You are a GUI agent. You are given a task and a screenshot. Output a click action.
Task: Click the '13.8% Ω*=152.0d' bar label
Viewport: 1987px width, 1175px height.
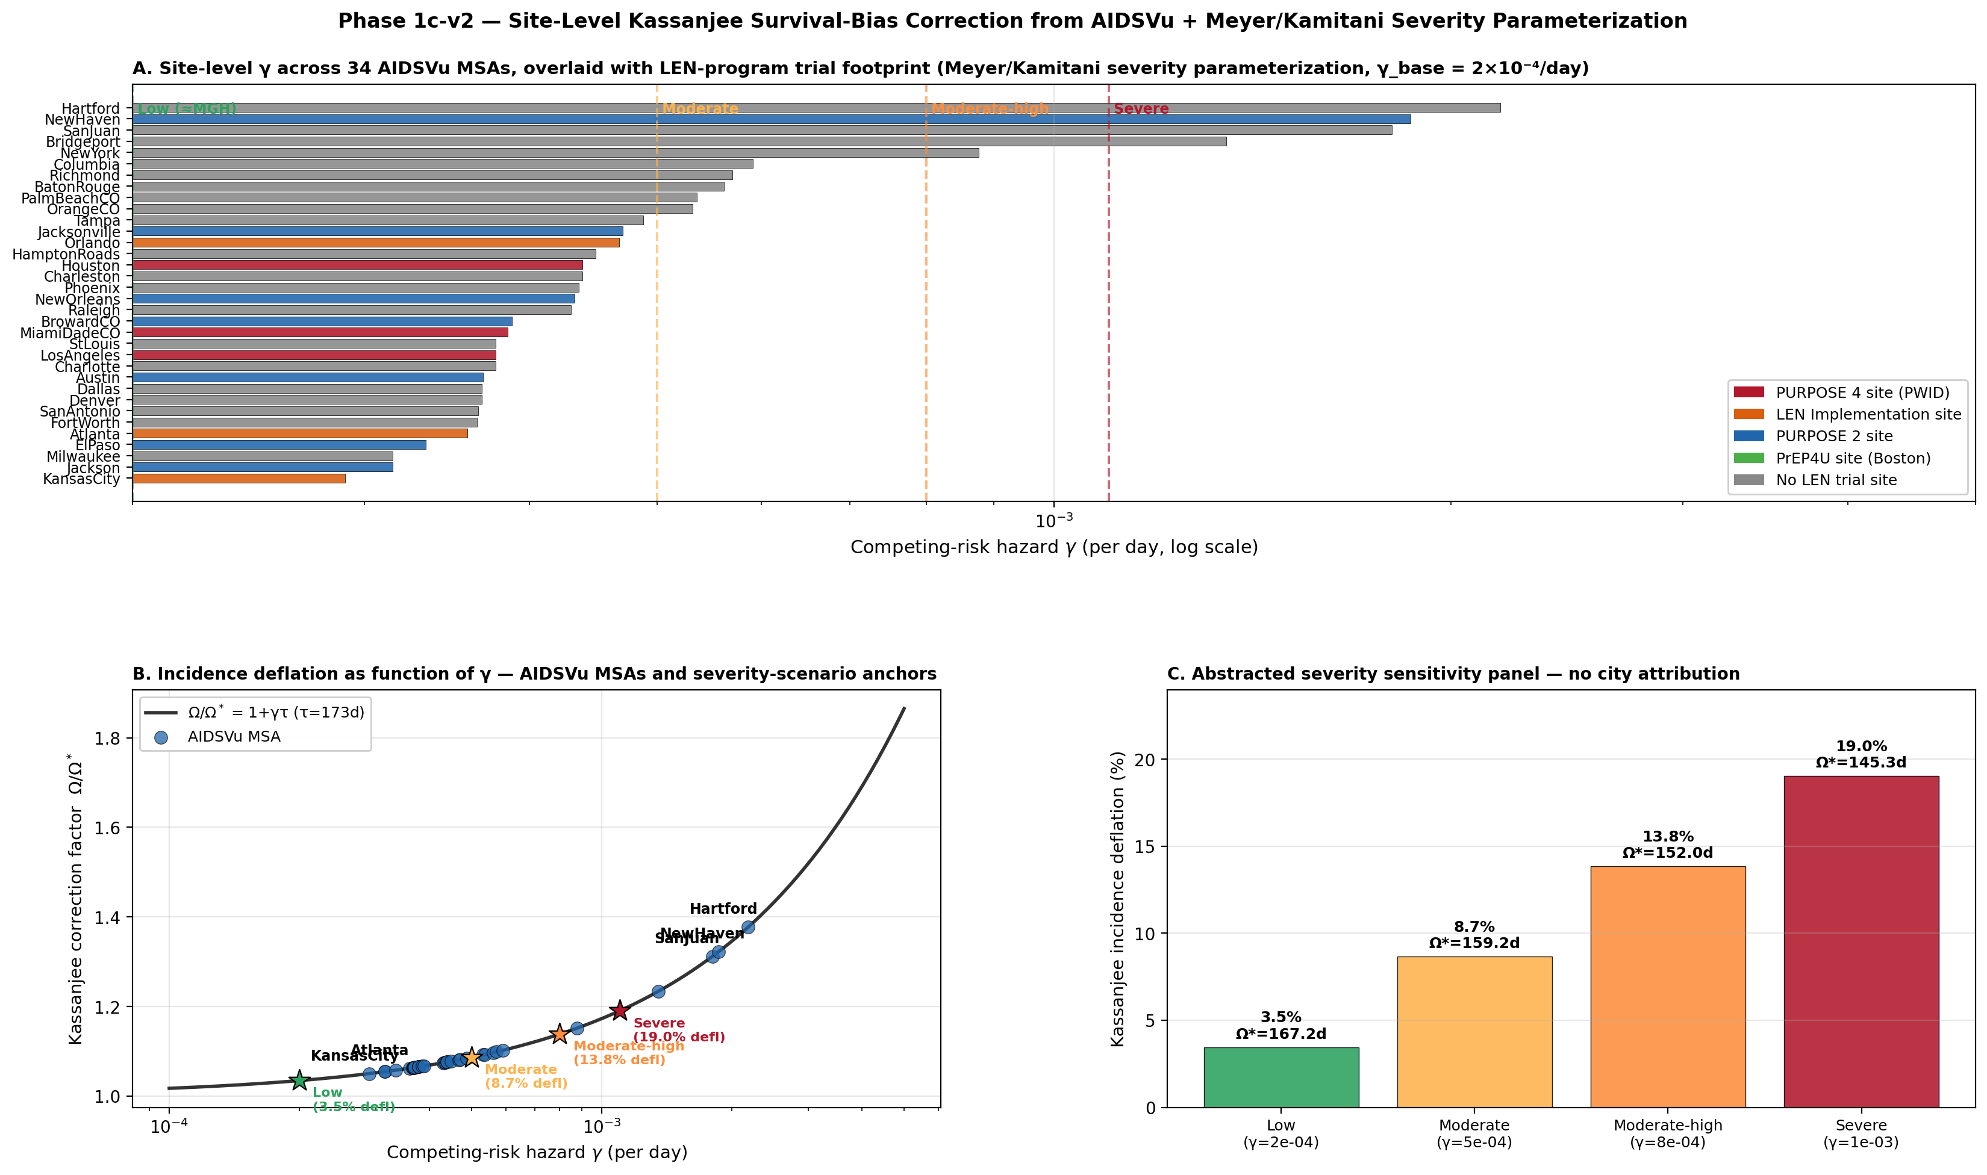(x=1668, y=845)
